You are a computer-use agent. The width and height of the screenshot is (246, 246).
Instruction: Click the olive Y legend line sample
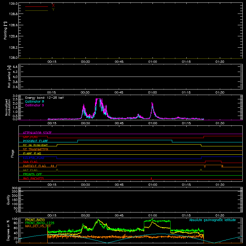[x=37, y=10]
